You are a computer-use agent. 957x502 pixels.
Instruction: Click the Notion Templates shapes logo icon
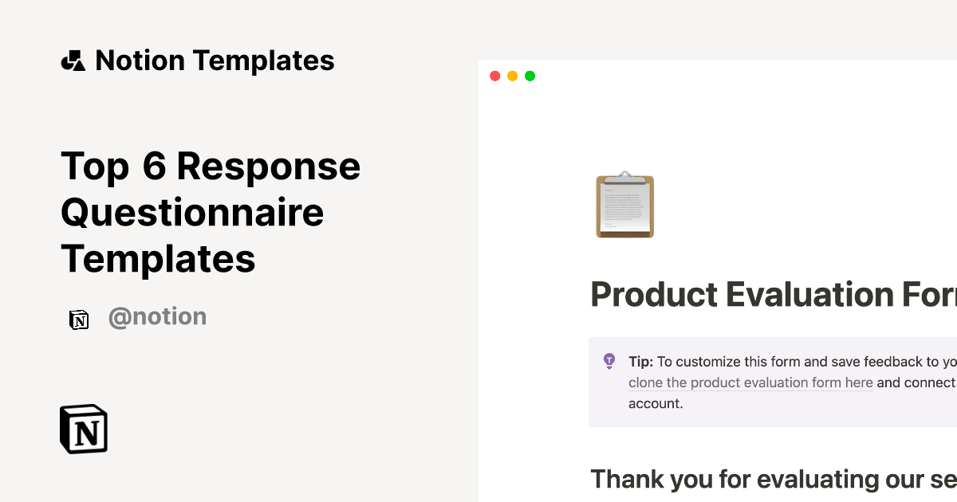(x=73, y=60)
